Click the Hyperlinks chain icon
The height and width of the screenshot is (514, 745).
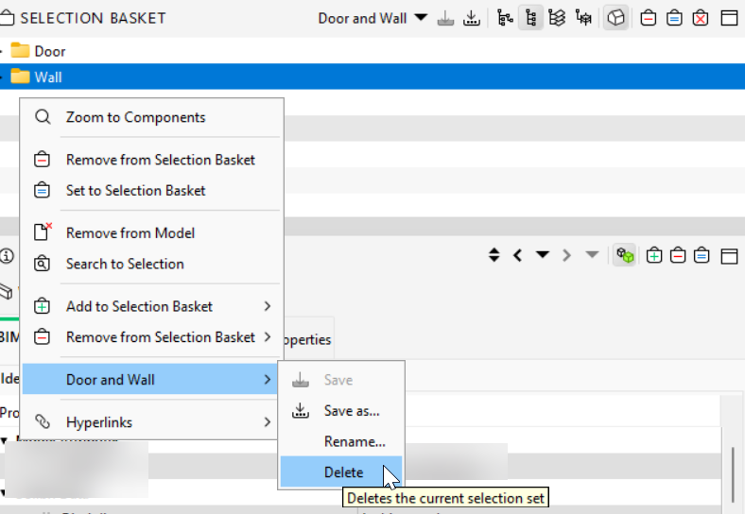pyautogui.click(x=42, y=421)
